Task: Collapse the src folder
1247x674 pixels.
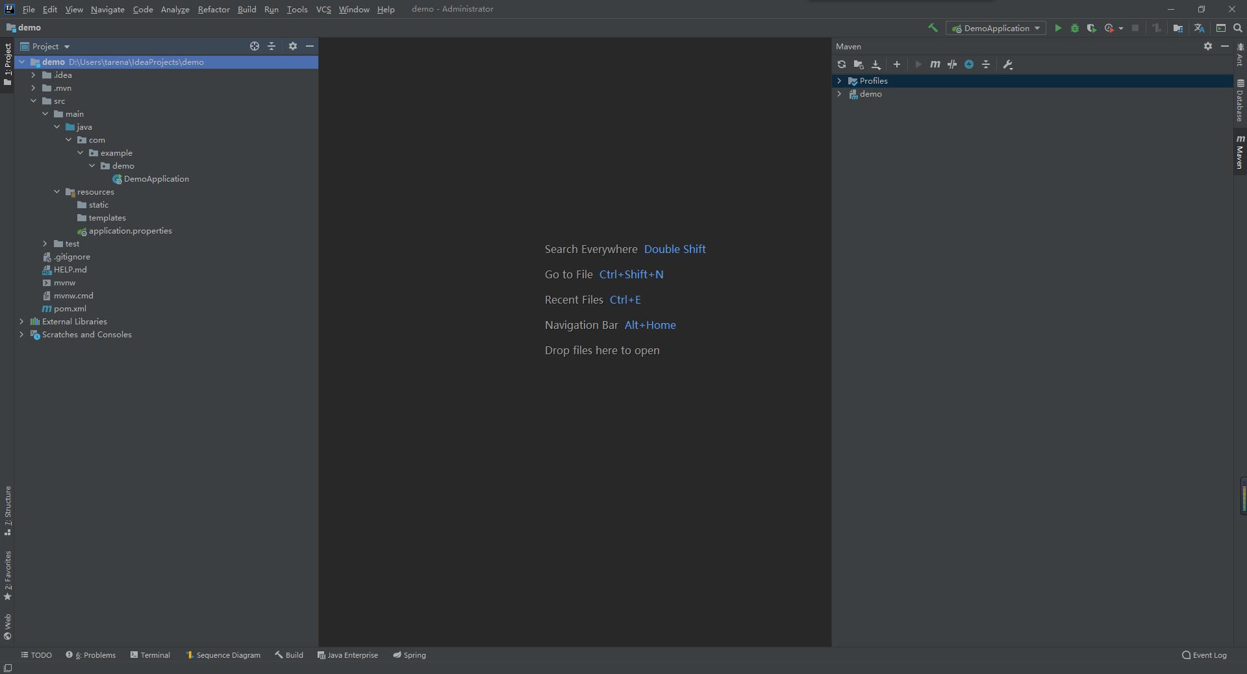Action: click(34, 101)
